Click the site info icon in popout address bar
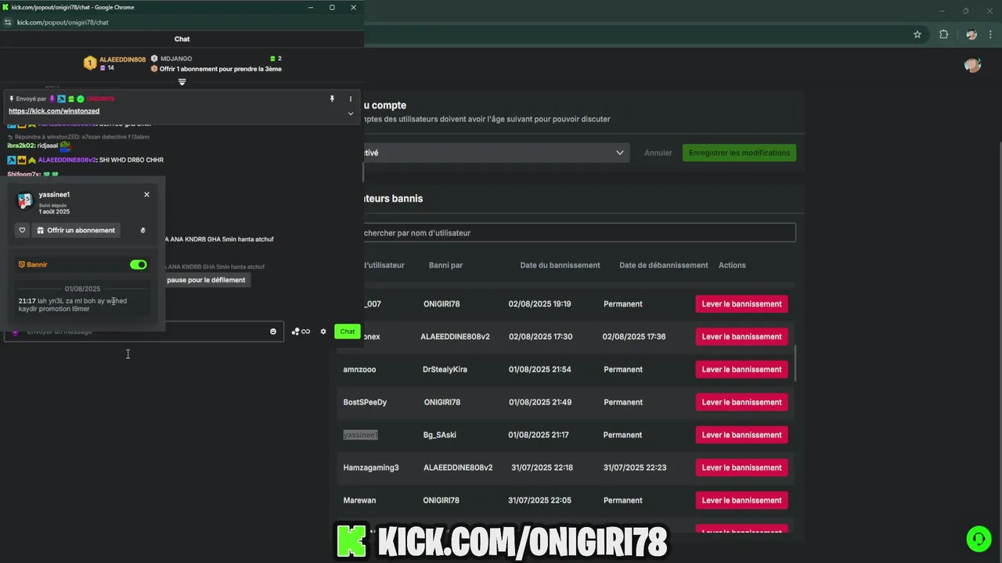 click(x=8, y=23)
